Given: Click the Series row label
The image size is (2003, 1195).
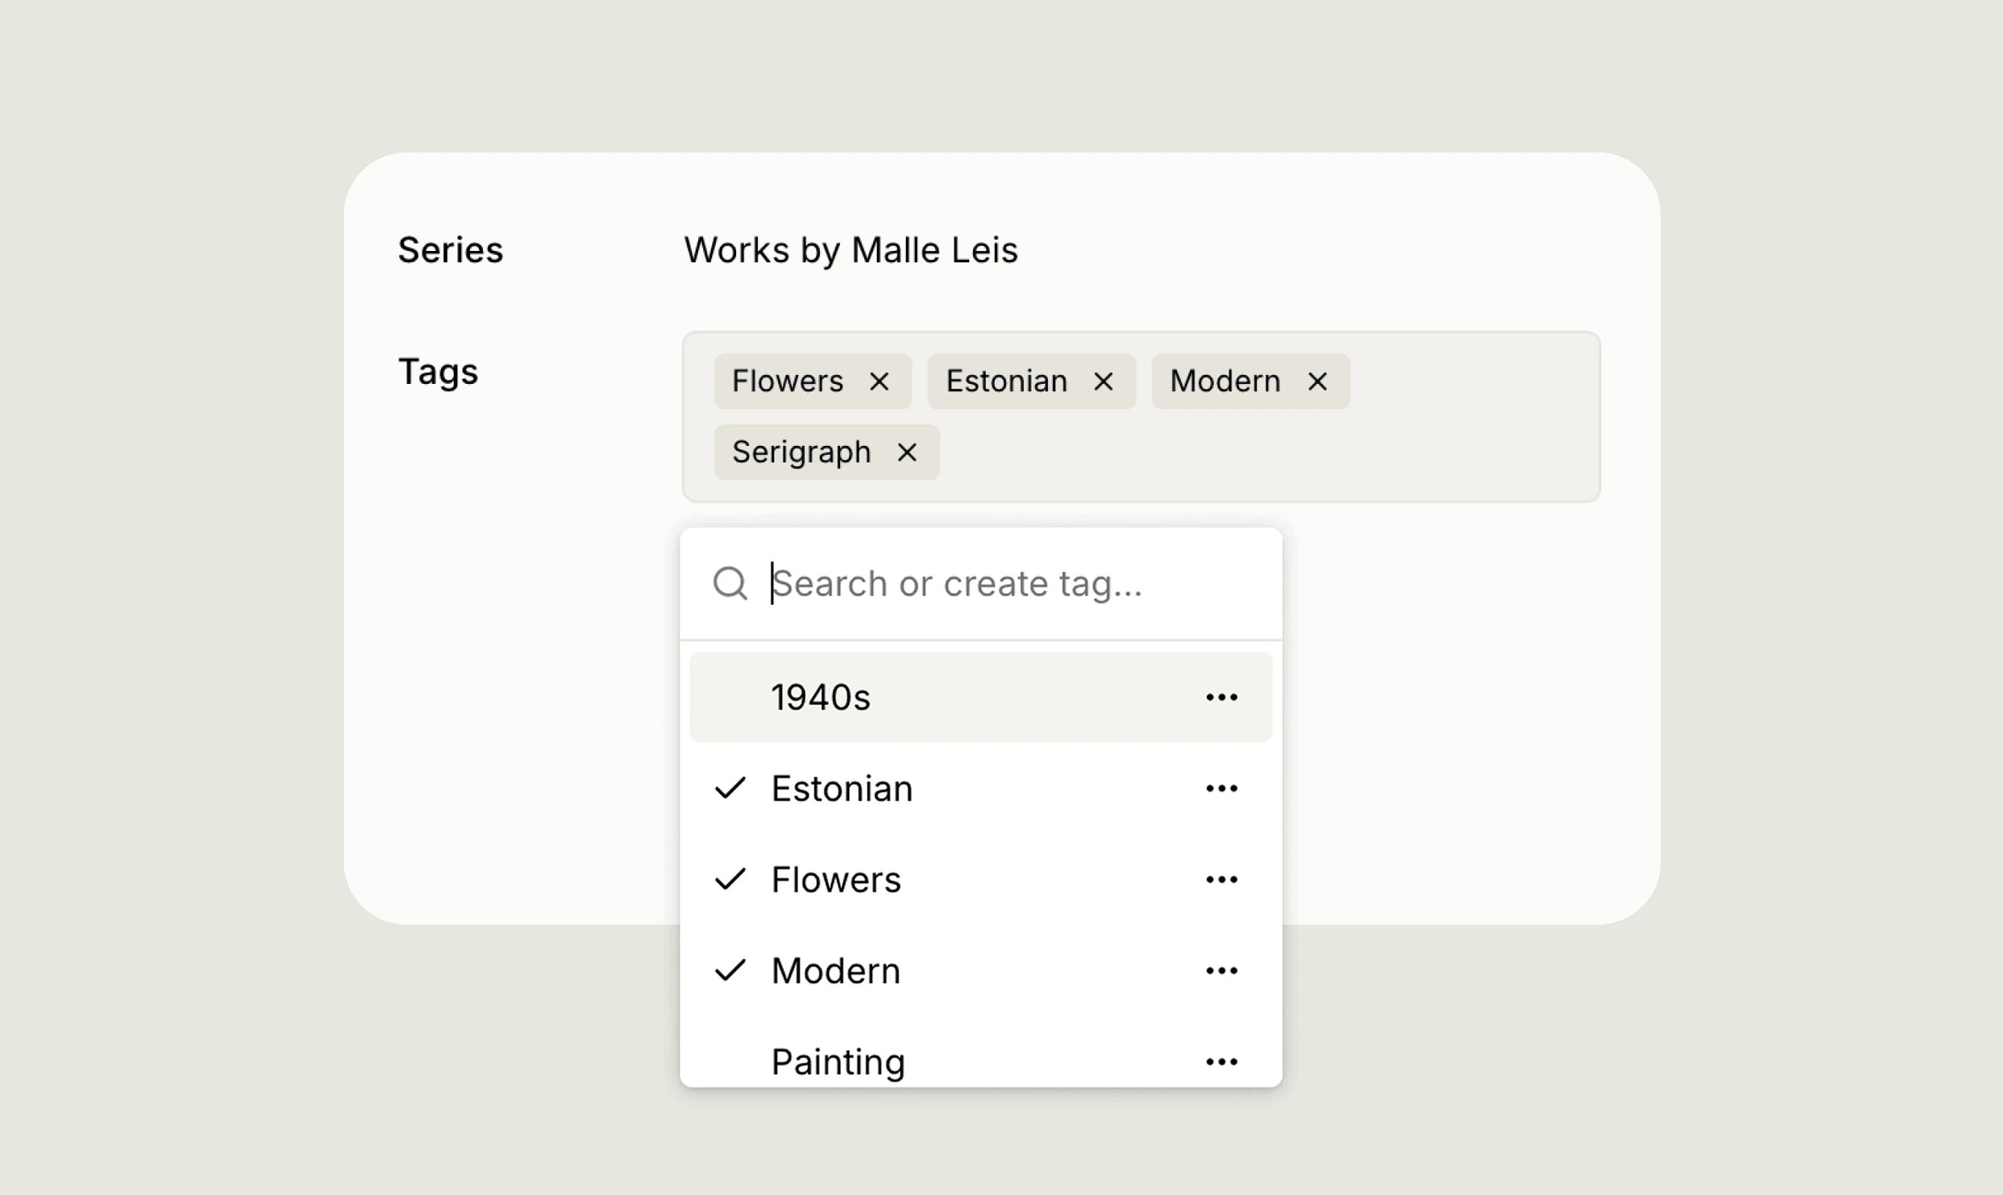Looking at the screenshot, I should [x=450, y=249].
